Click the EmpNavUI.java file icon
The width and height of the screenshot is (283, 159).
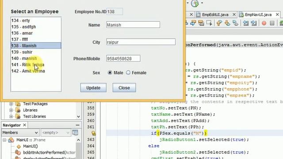tap(241, 15)
